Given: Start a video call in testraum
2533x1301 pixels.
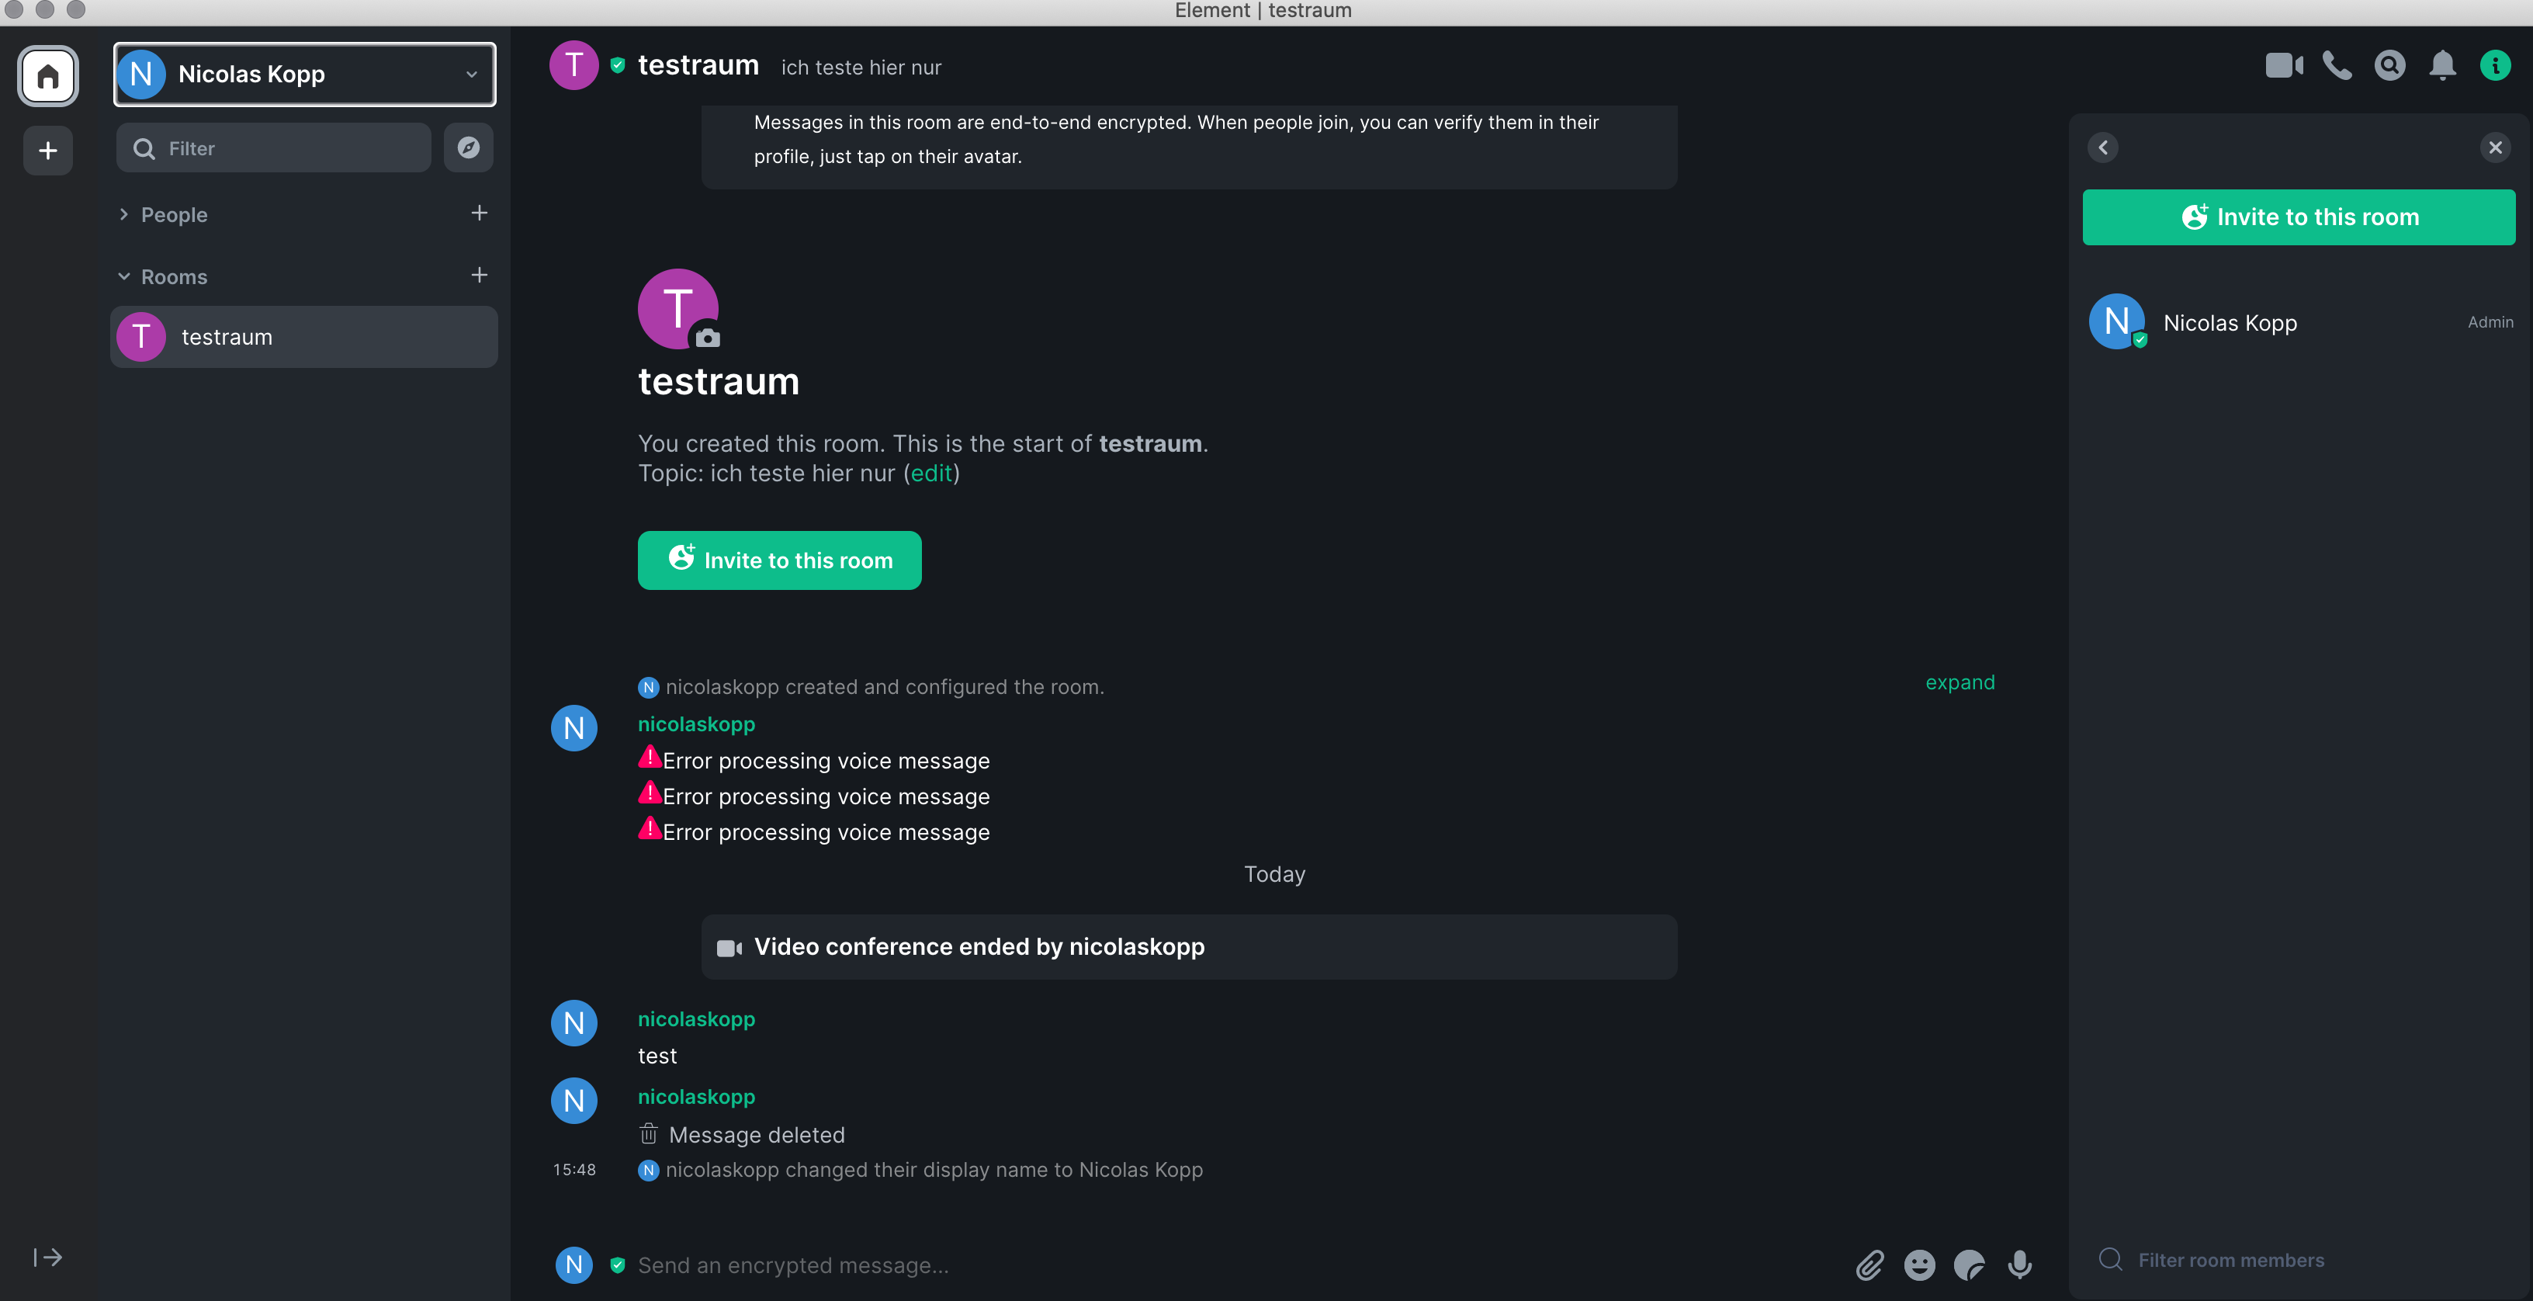Looking at the screenshot, I should coord(2283,66).
